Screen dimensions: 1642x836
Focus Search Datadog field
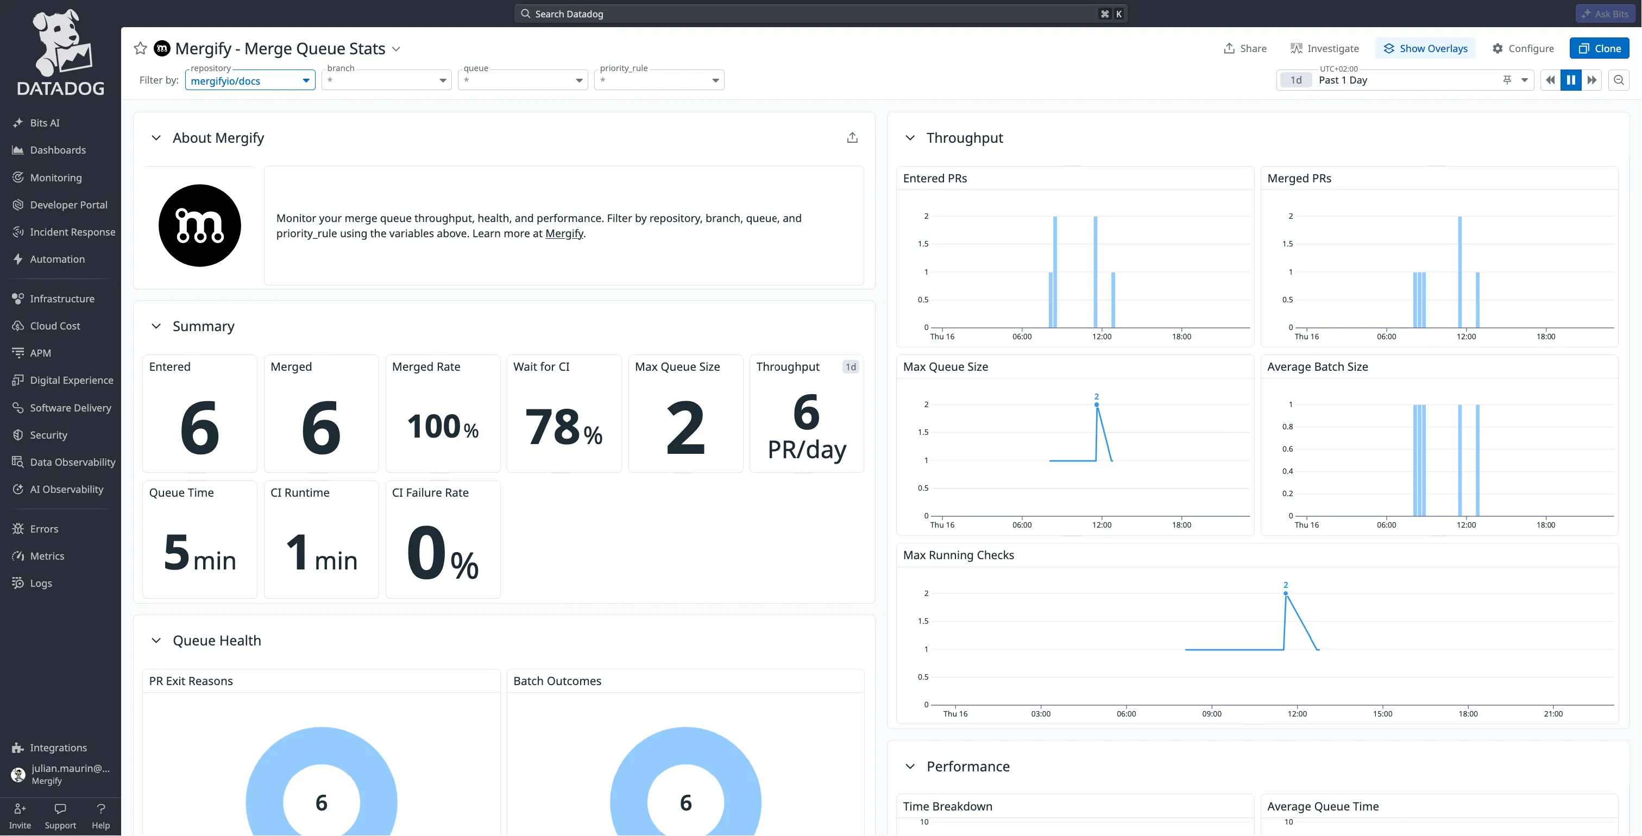pyautogui.click(x=820, y=14)
